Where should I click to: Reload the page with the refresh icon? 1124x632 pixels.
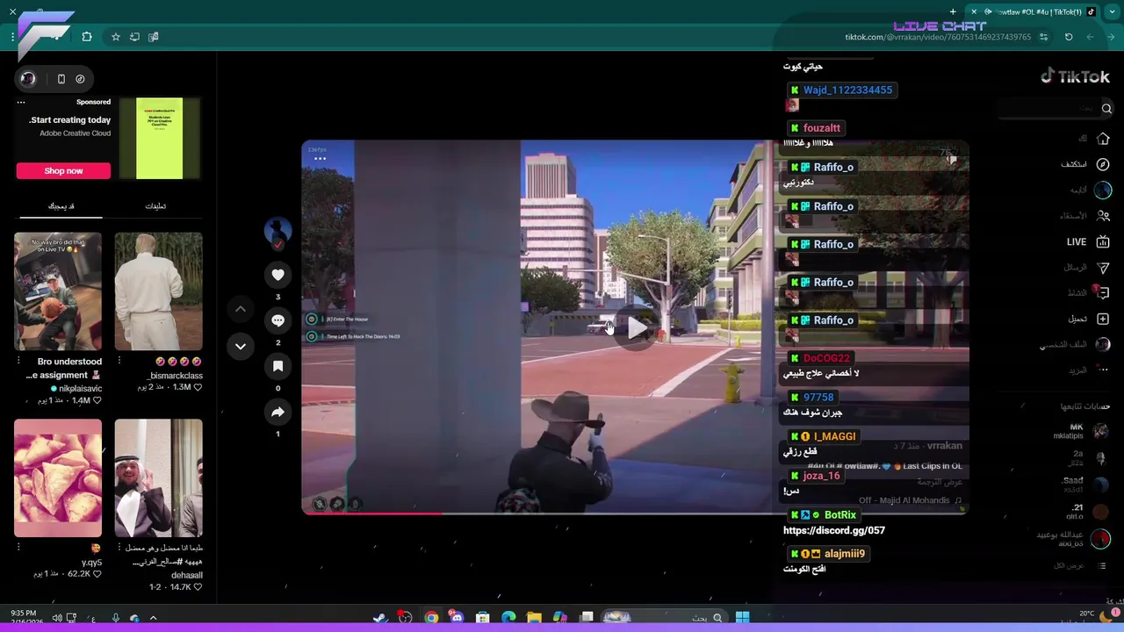tap(1069, 37)
